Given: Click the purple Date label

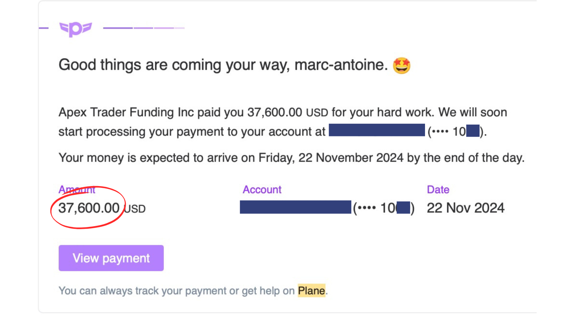Looking at the screenshot, I should point(438,190).
